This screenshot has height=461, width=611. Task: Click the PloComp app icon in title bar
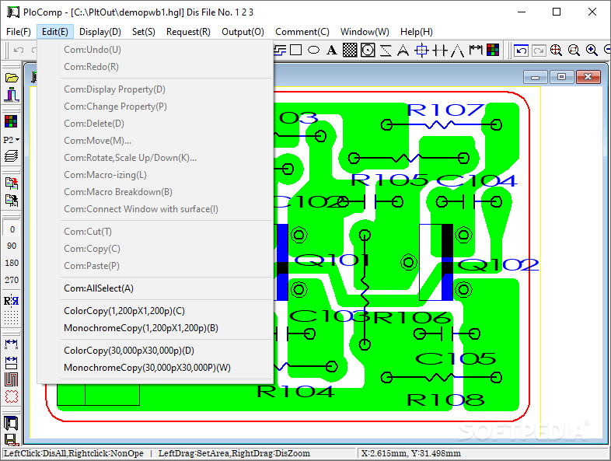(13, 12)
